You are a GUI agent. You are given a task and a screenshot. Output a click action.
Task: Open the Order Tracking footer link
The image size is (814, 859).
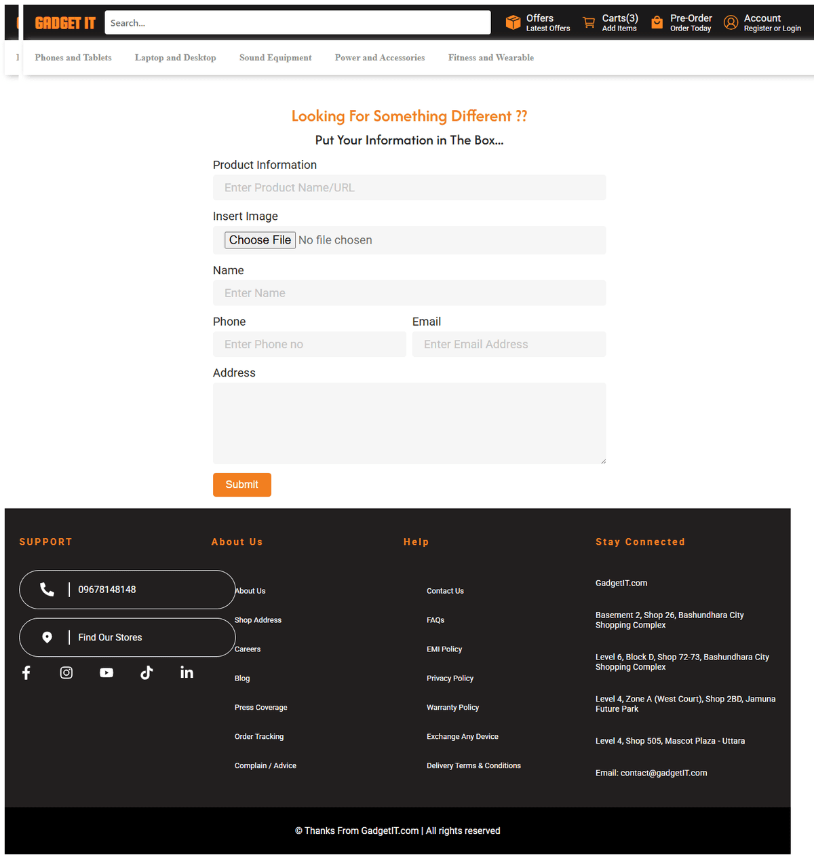[x=259, y=736]
